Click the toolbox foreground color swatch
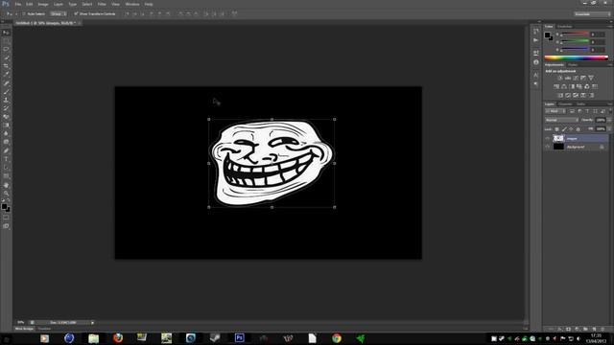The width and height of the screenshot is (614, 345). (x=4, y=207)
